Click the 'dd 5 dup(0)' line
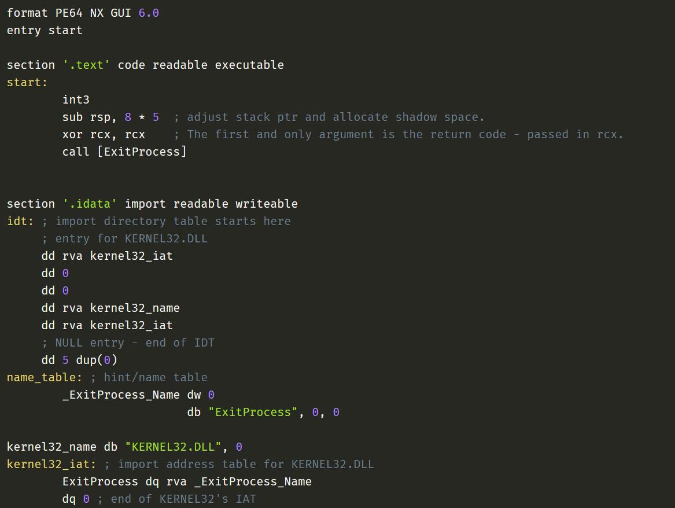The width and height of the screenshot is (675, 508). coord(80,360)
